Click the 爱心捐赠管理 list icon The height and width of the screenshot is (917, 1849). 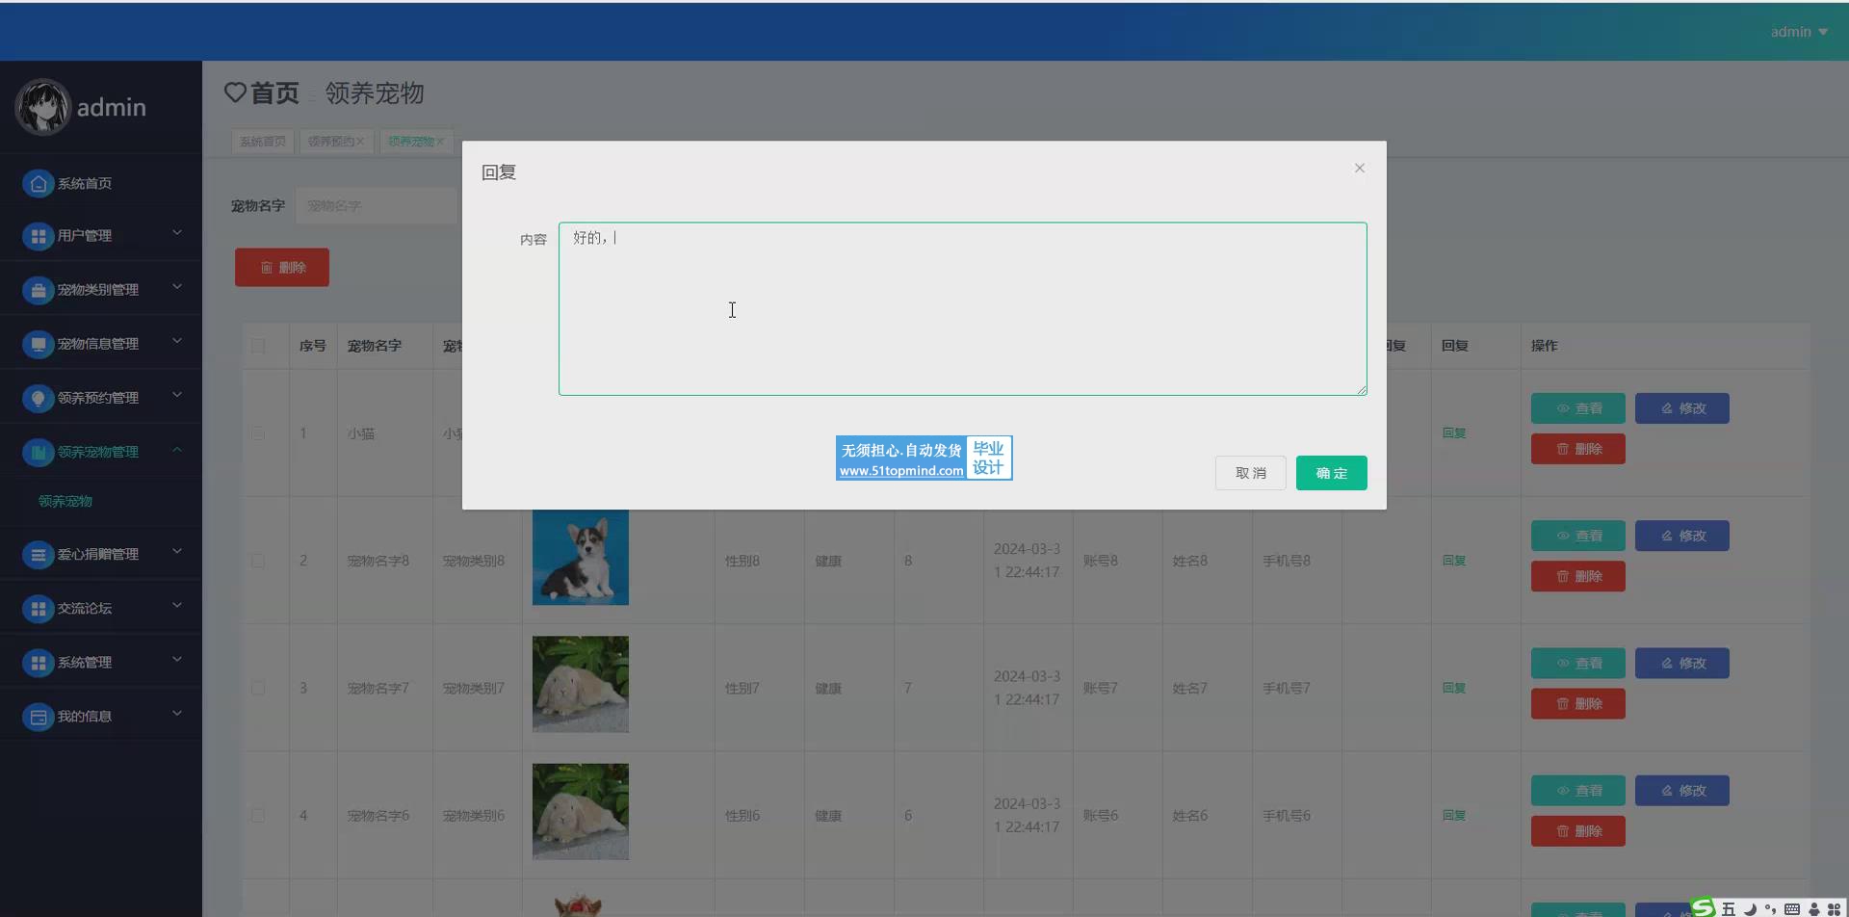pos(38,554)
